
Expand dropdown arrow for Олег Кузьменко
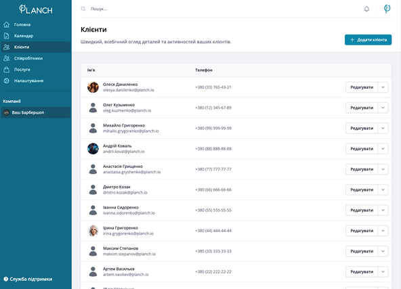(383, 108)
